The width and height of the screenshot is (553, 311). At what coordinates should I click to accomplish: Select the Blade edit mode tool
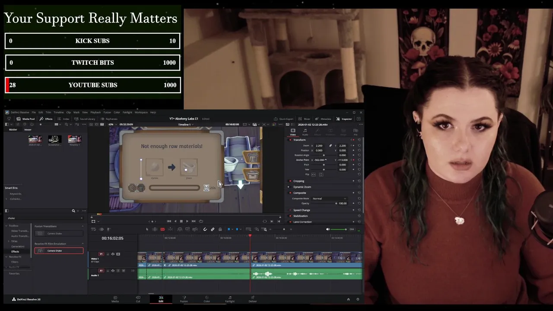(162, 229)
